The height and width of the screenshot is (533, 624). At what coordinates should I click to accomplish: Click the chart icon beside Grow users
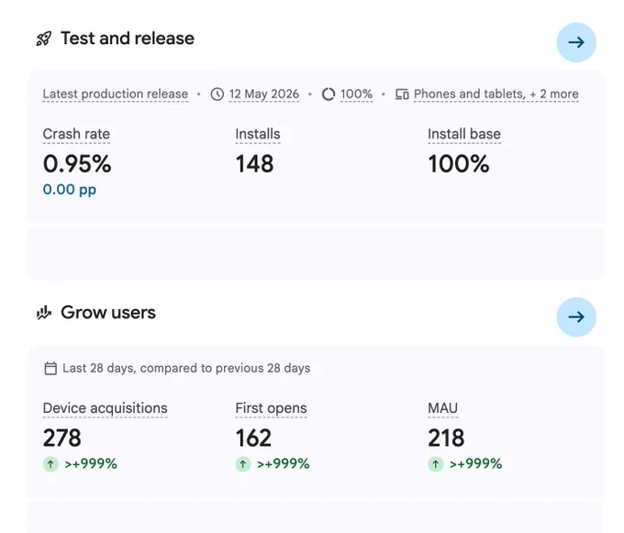pyautogui.click(x=44, y=313)
